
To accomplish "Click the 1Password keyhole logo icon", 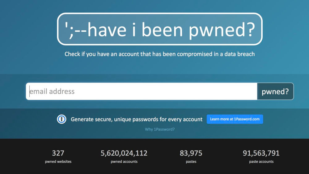I will [62, 119].
